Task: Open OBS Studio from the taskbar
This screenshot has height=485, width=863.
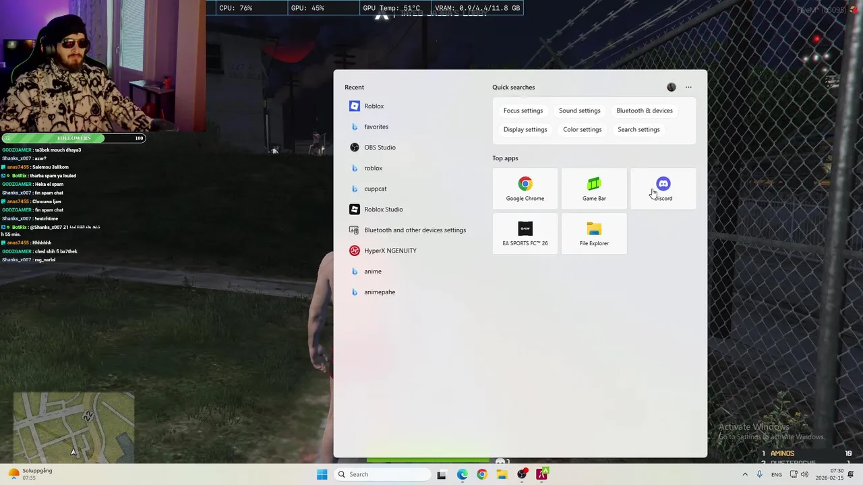Action: 522,474
